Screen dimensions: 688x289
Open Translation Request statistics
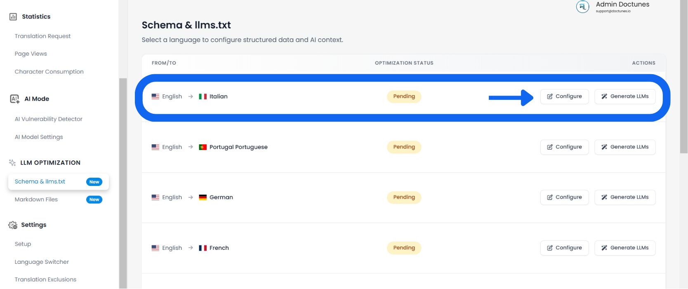click(x=42, y=36)
